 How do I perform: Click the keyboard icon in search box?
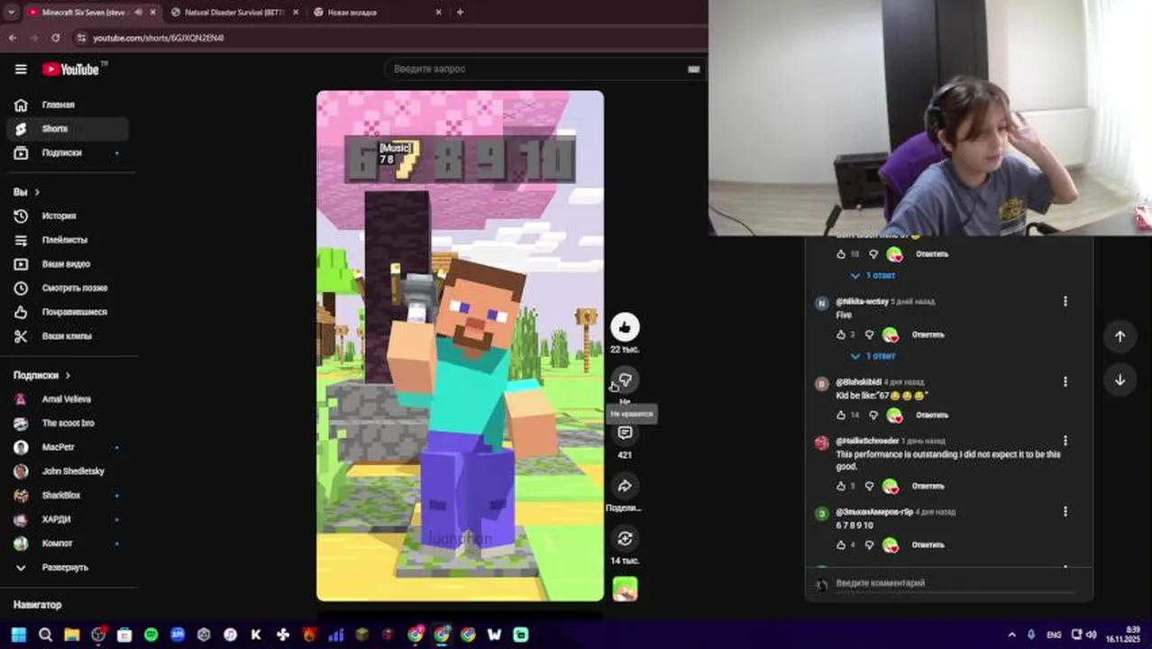tap(694, 69)
